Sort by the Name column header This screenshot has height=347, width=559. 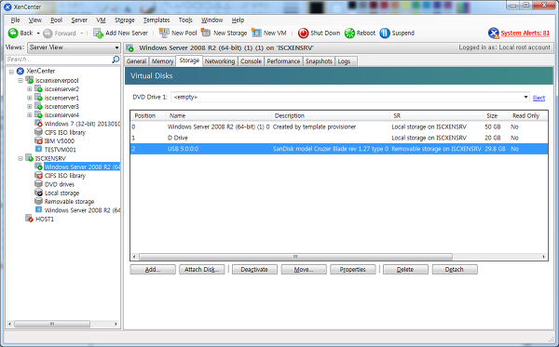(x=219, y=115)
